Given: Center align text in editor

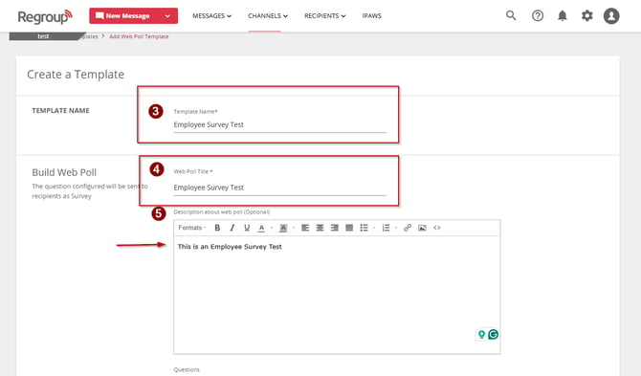Looking at the screenshot, I should coord(320,228).
